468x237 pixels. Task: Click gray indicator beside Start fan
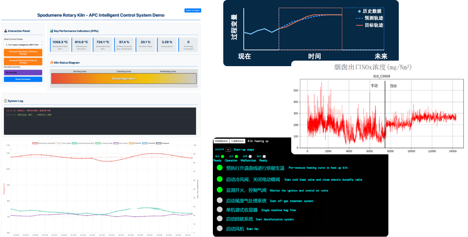click(x=220, y=228)
